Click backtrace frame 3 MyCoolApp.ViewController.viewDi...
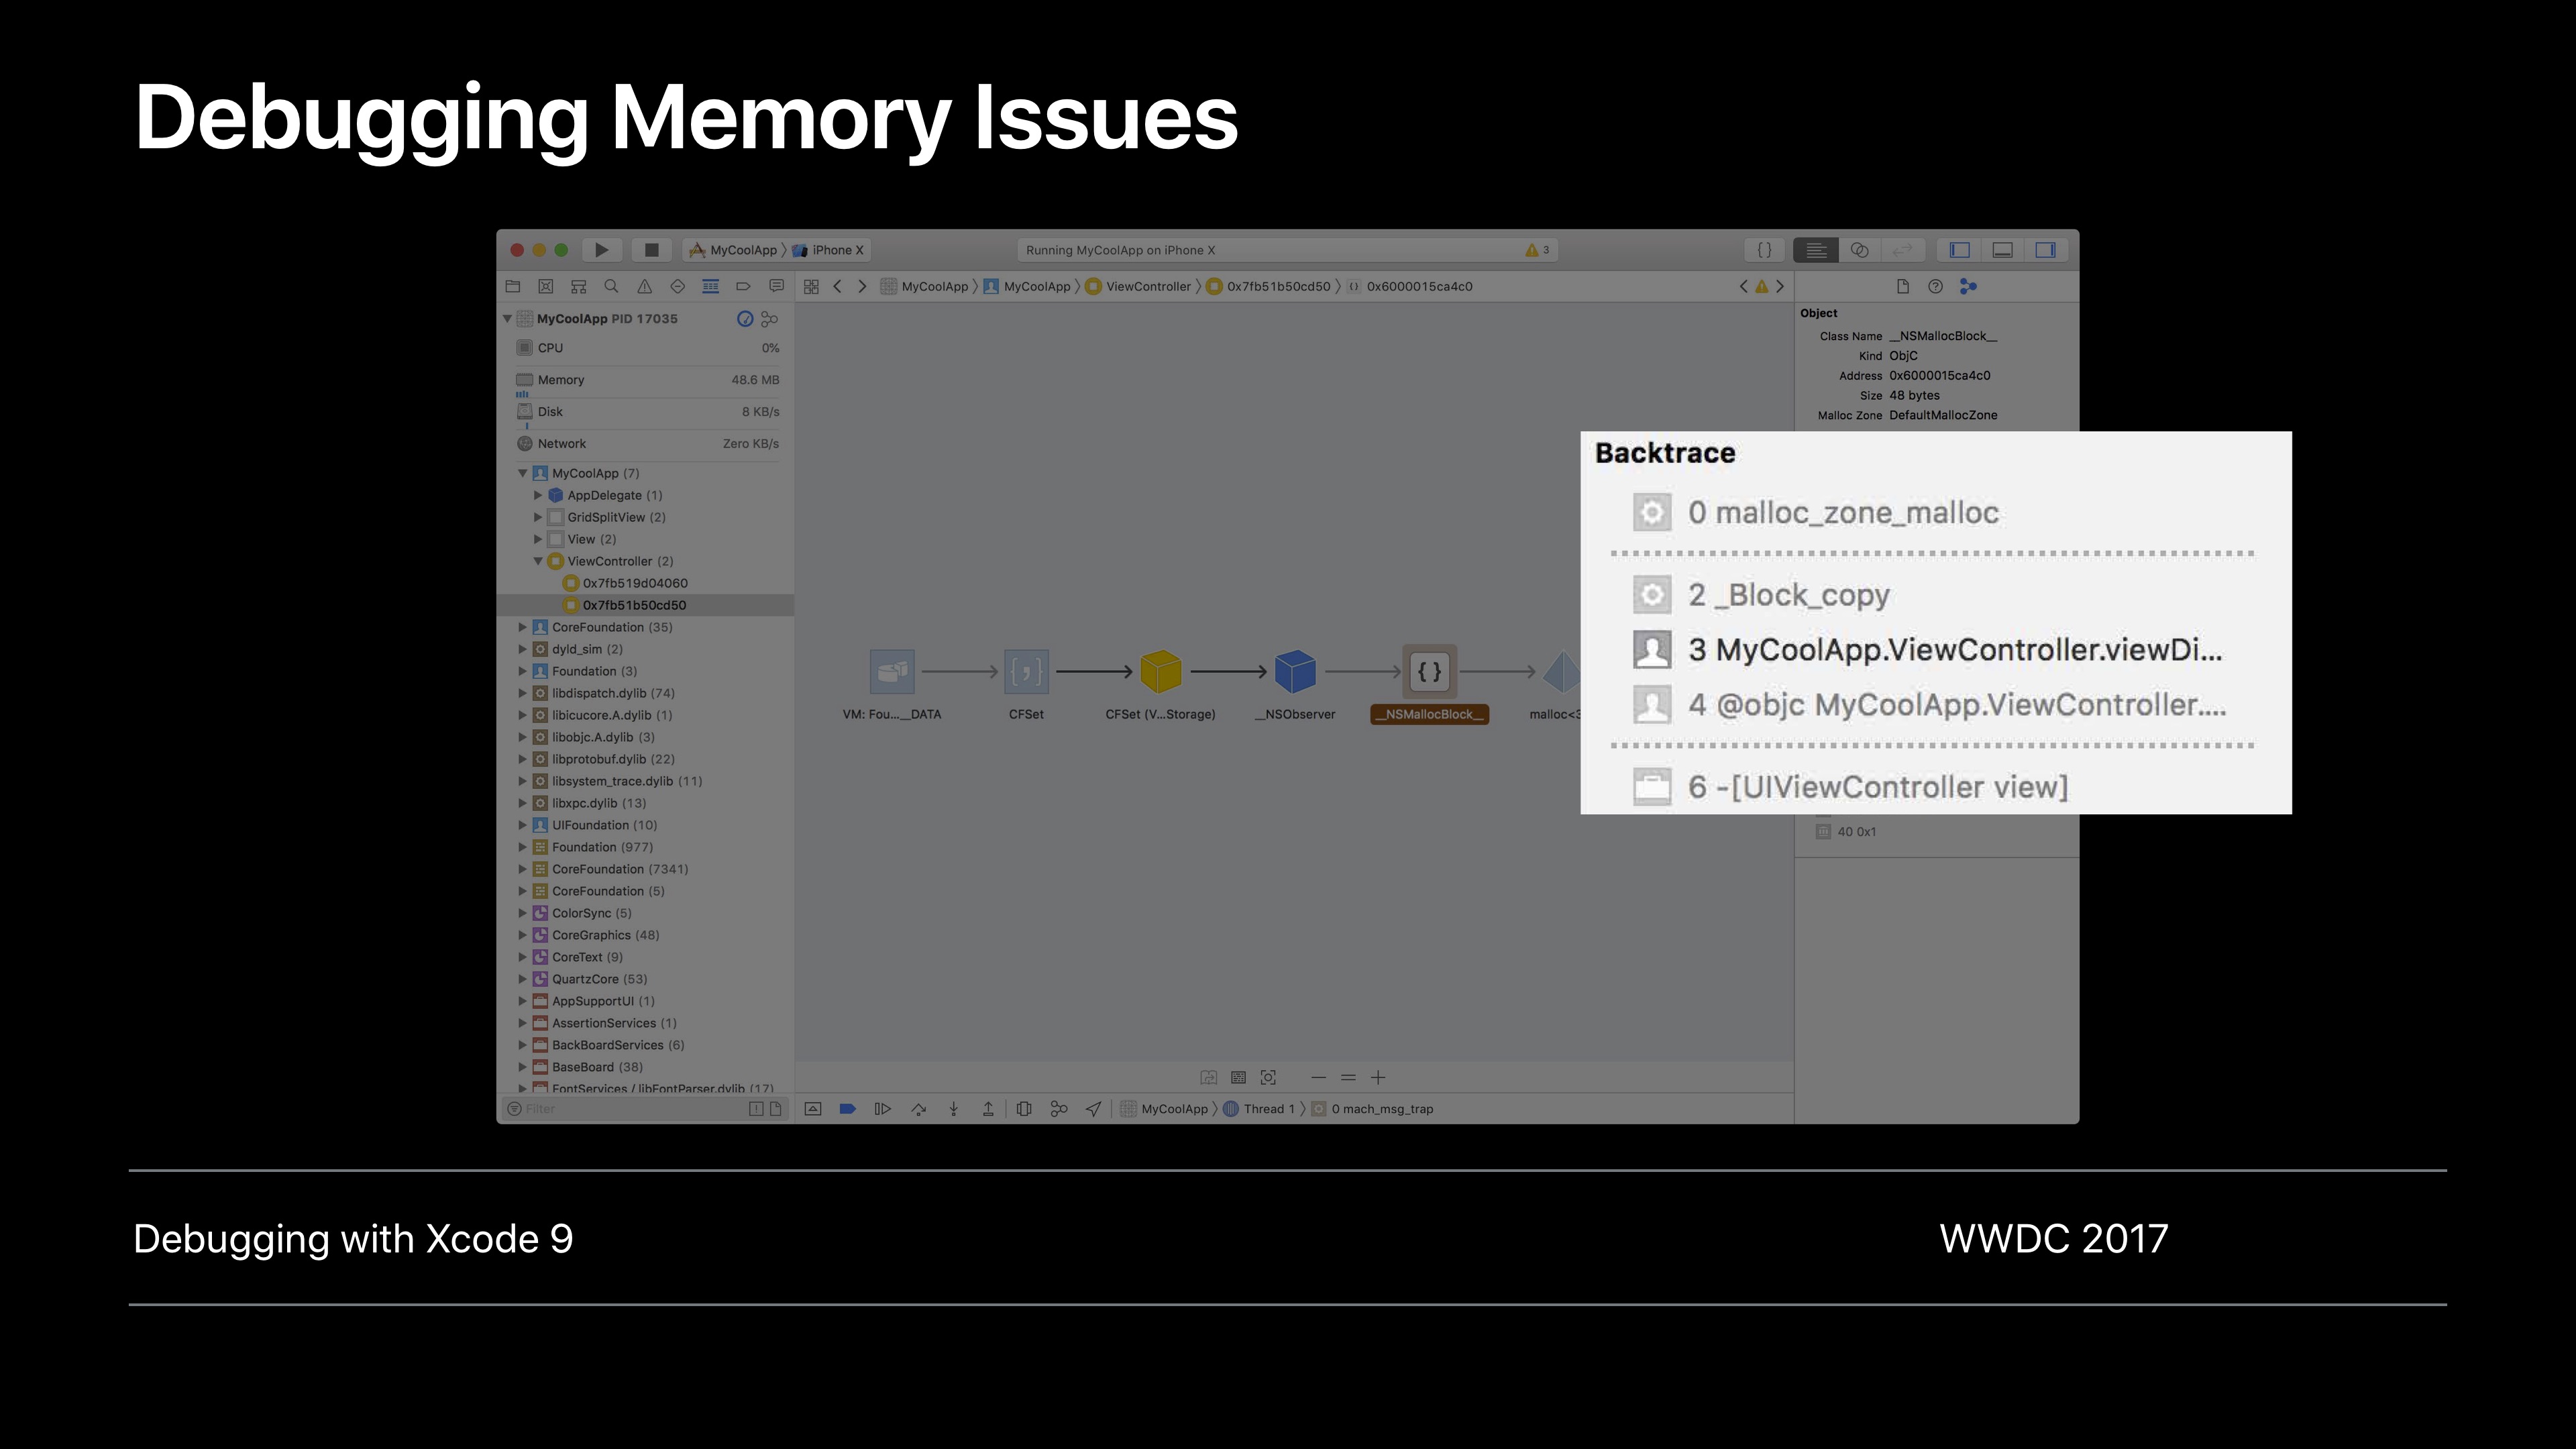The width and height of the screenshot is (2576, 1449). pos(1954,650)
